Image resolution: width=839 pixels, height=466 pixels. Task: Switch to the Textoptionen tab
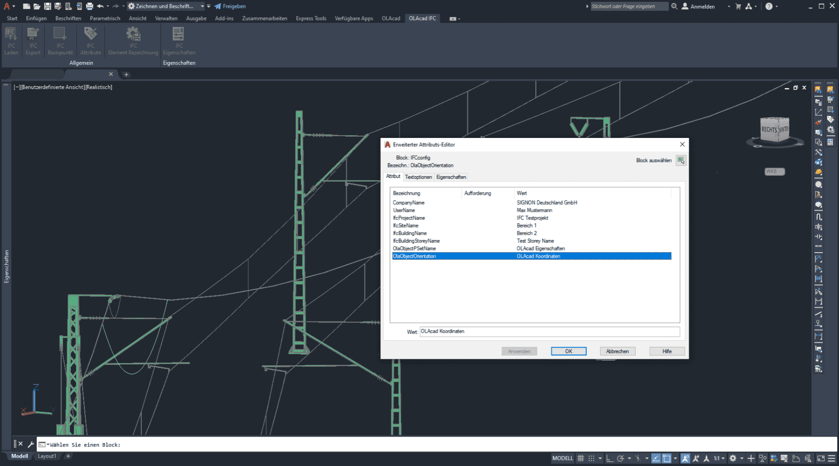click(x=418, y=177)
